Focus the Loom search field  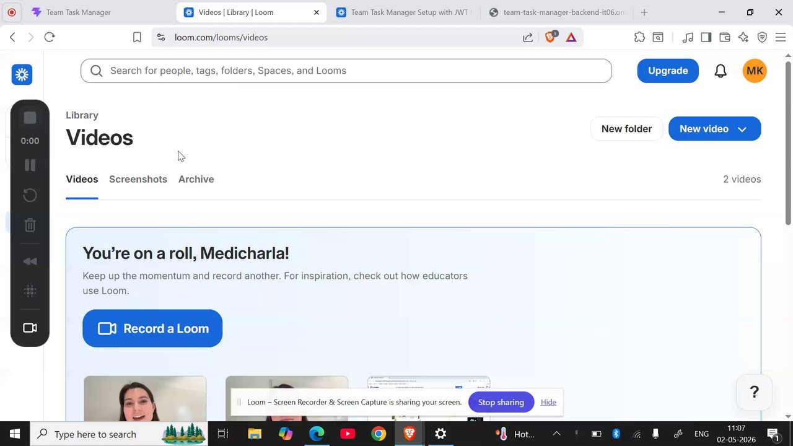coord(346,71)
